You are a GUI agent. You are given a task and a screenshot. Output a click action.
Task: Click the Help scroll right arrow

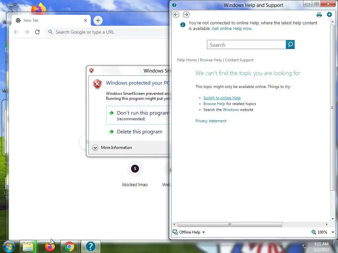click(x=327, y=224)
